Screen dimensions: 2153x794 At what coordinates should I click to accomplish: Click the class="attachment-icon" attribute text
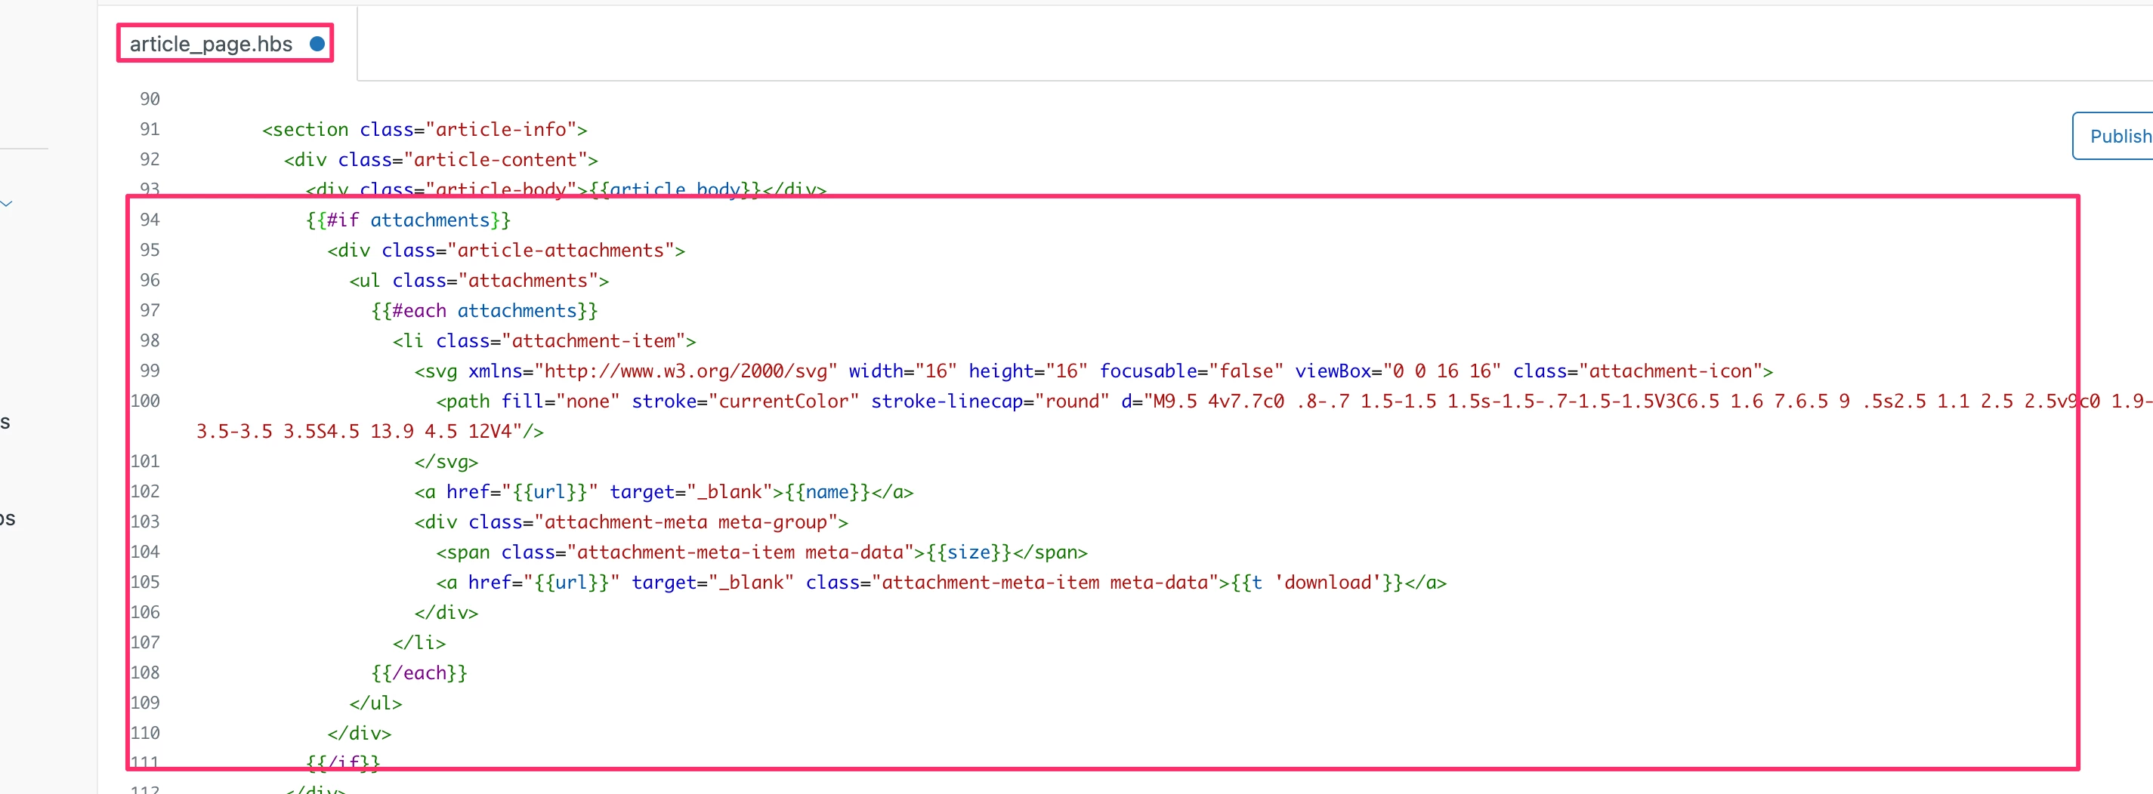1637,371
